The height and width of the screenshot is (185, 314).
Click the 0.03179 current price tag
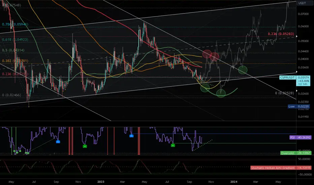tap(303, 78)
